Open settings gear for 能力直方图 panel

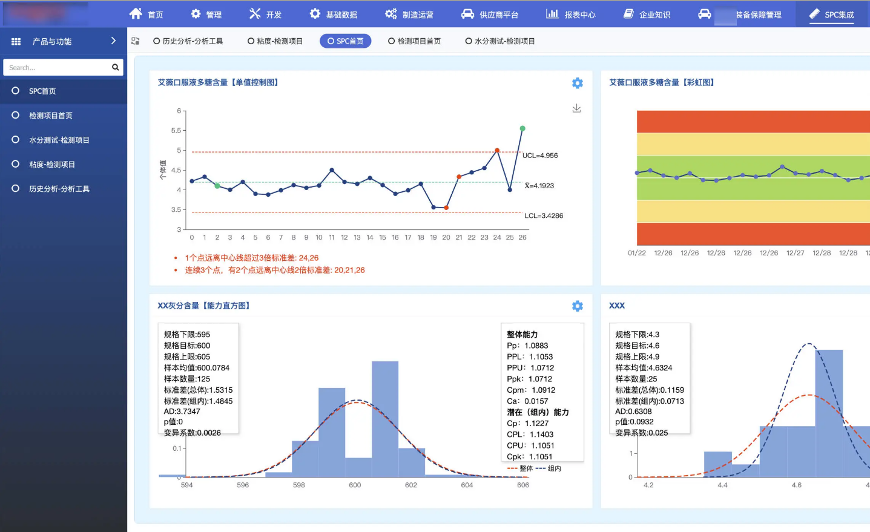(577, 306)
